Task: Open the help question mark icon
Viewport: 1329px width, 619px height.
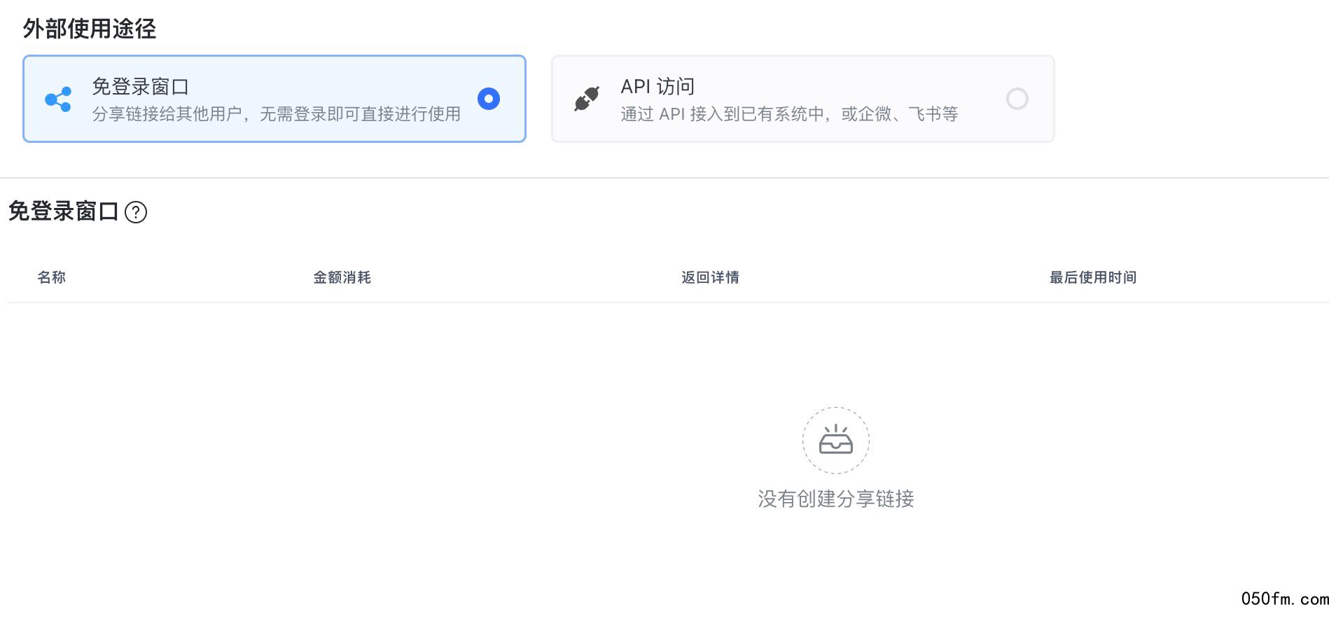Action: point(136,212)
